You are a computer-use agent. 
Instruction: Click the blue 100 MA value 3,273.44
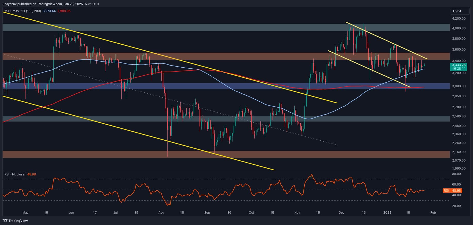coord(49,11)
